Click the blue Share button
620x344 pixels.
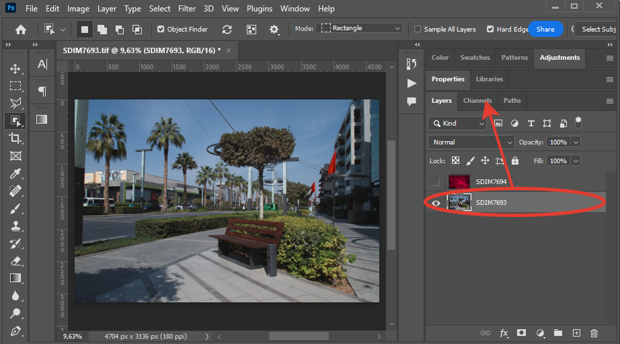[545, 29]
